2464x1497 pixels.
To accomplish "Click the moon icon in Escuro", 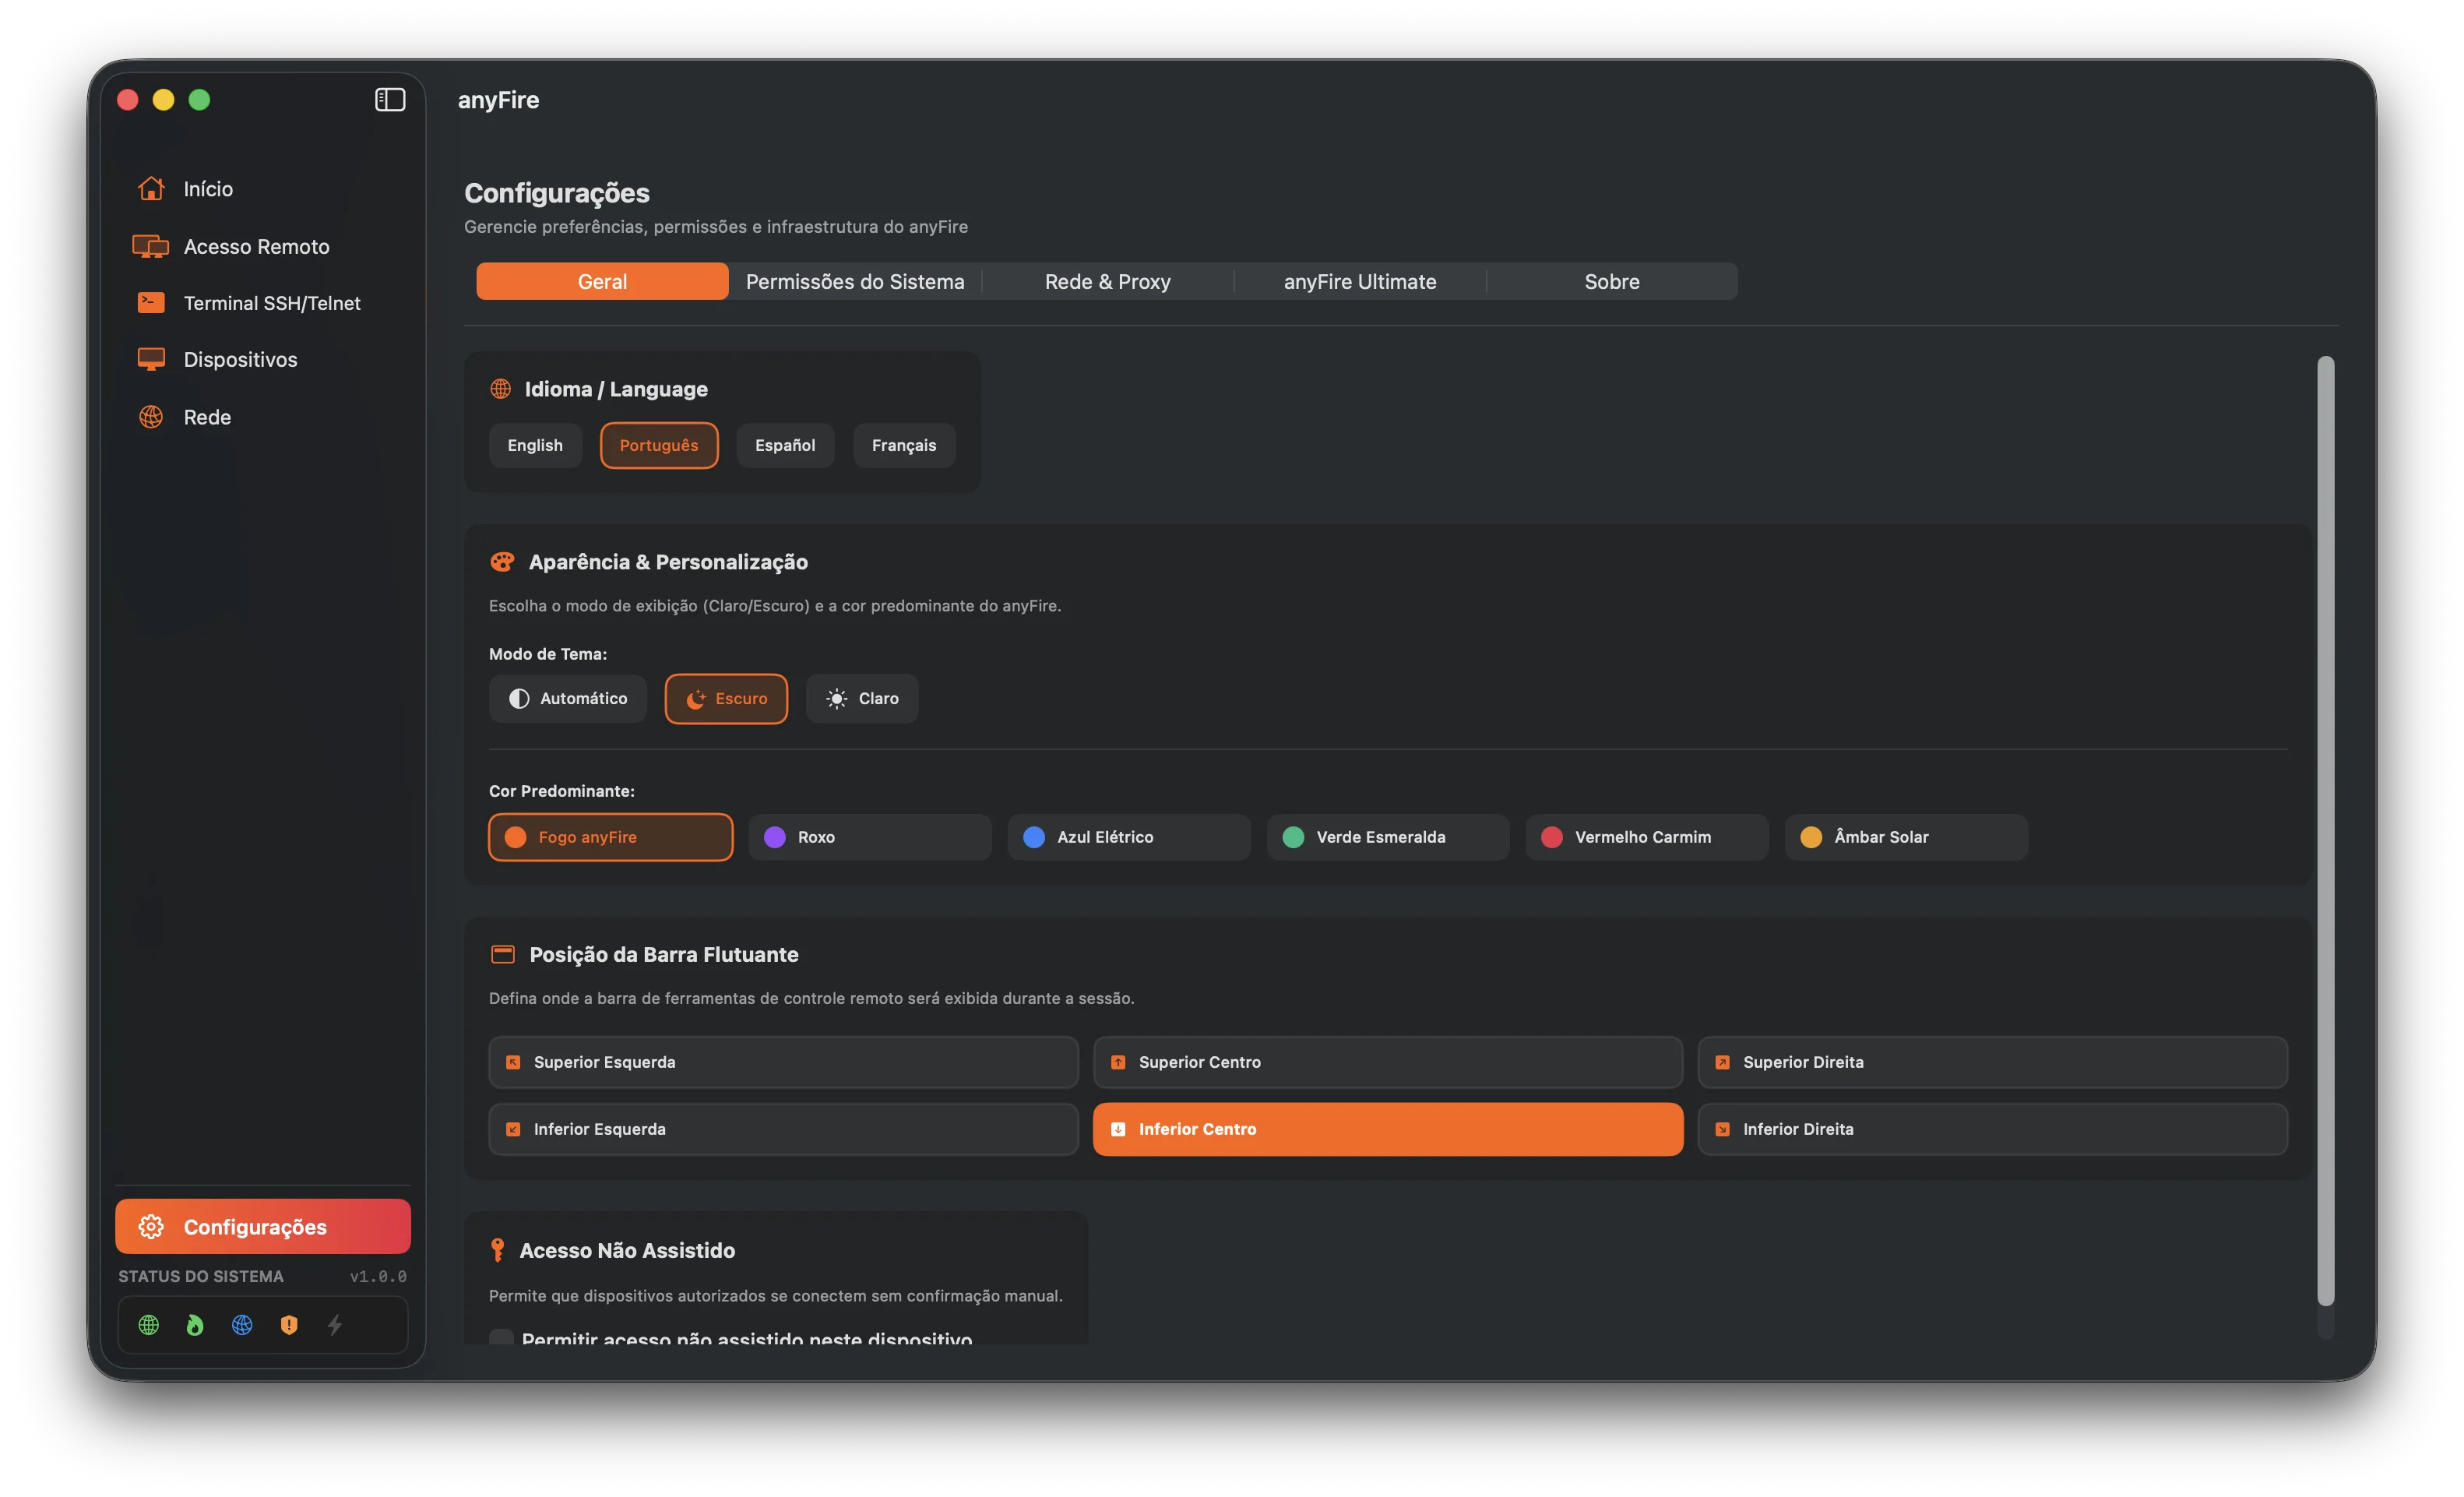I will [x=695, y=699].
